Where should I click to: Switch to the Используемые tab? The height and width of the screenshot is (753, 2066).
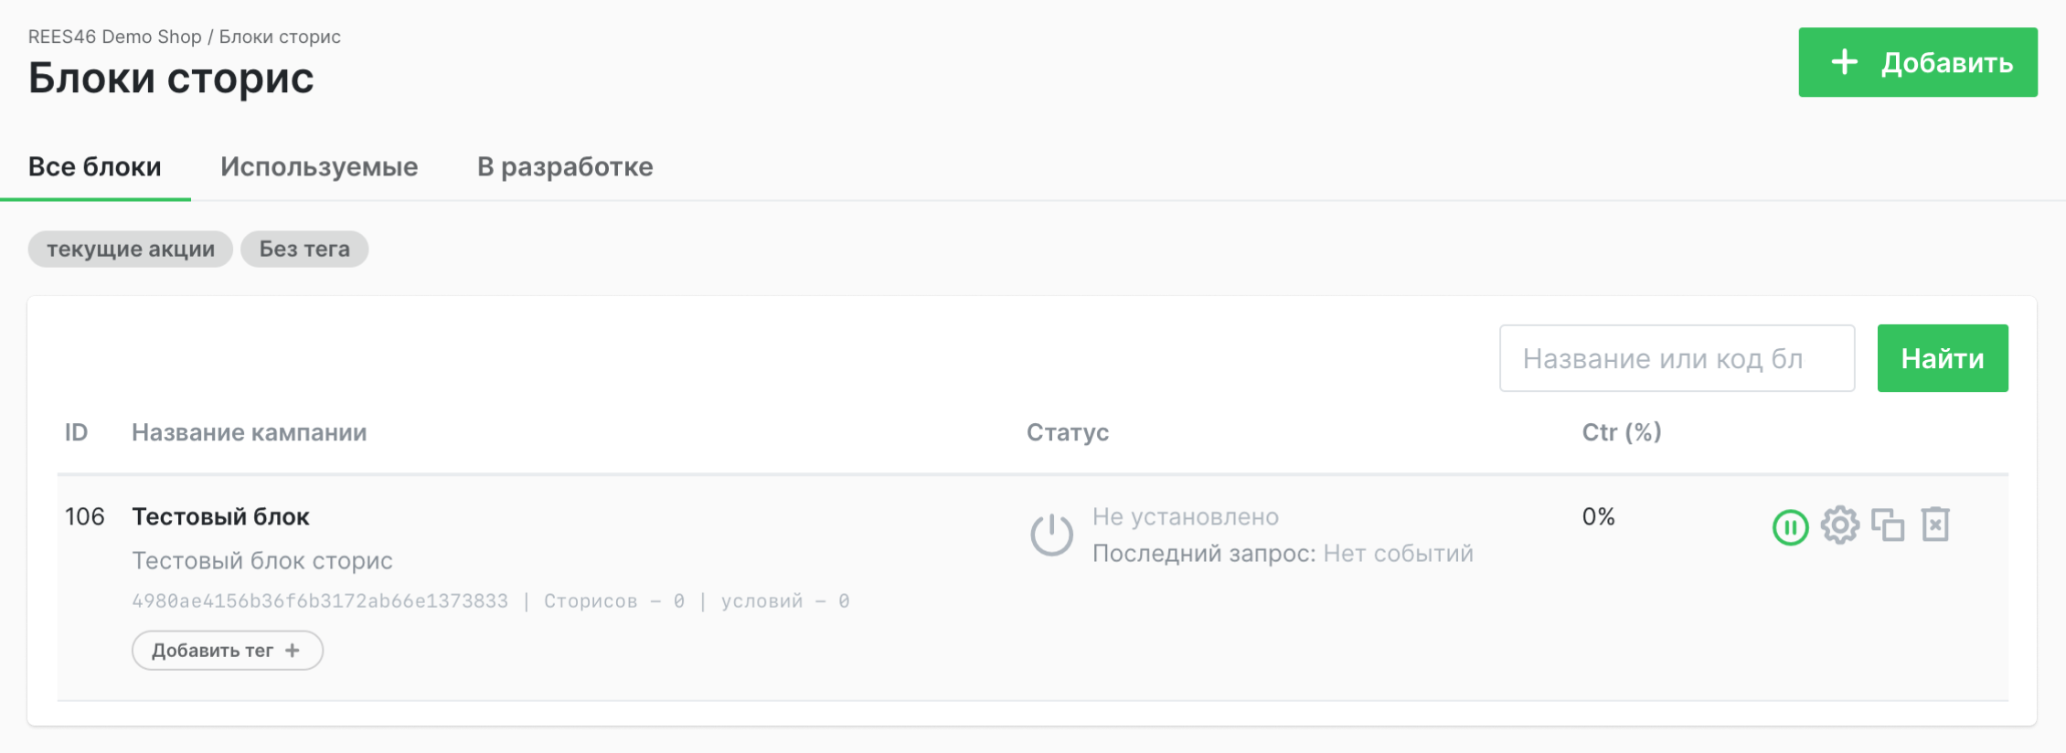318,166
